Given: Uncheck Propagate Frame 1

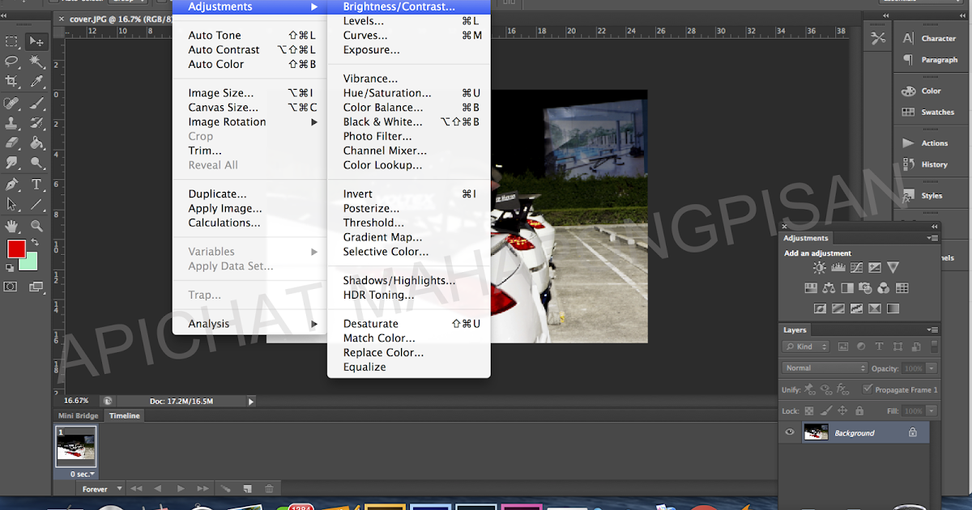Looking at the screenshot, I should tap(868, 389).
